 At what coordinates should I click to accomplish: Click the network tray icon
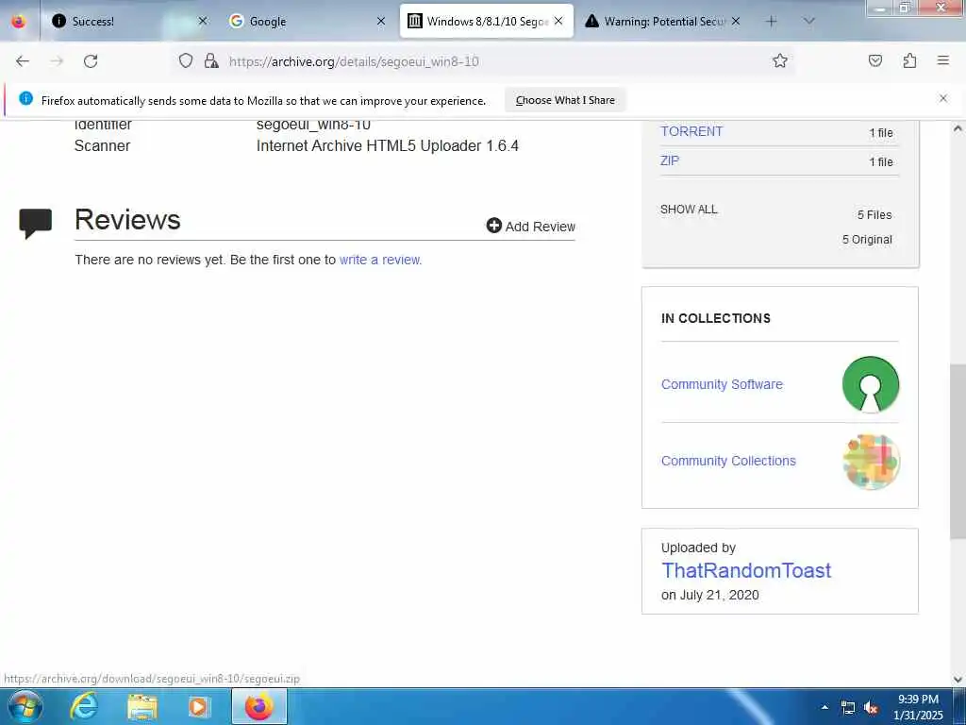(x=848, y=708)
